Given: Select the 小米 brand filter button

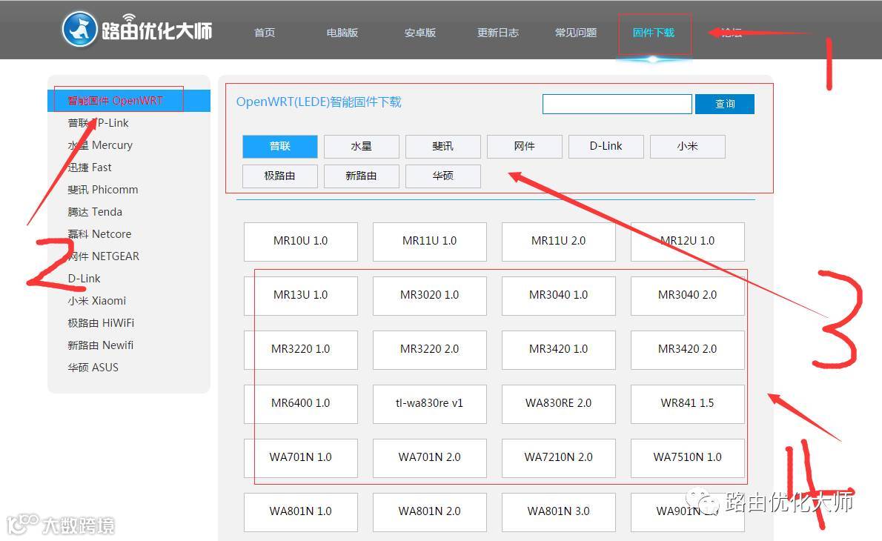Looking at the screenshot, I should coord(687,146).
